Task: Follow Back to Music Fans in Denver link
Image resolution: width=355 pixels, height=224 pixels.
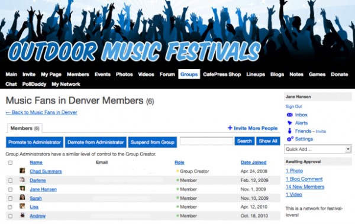Action: 41,112
